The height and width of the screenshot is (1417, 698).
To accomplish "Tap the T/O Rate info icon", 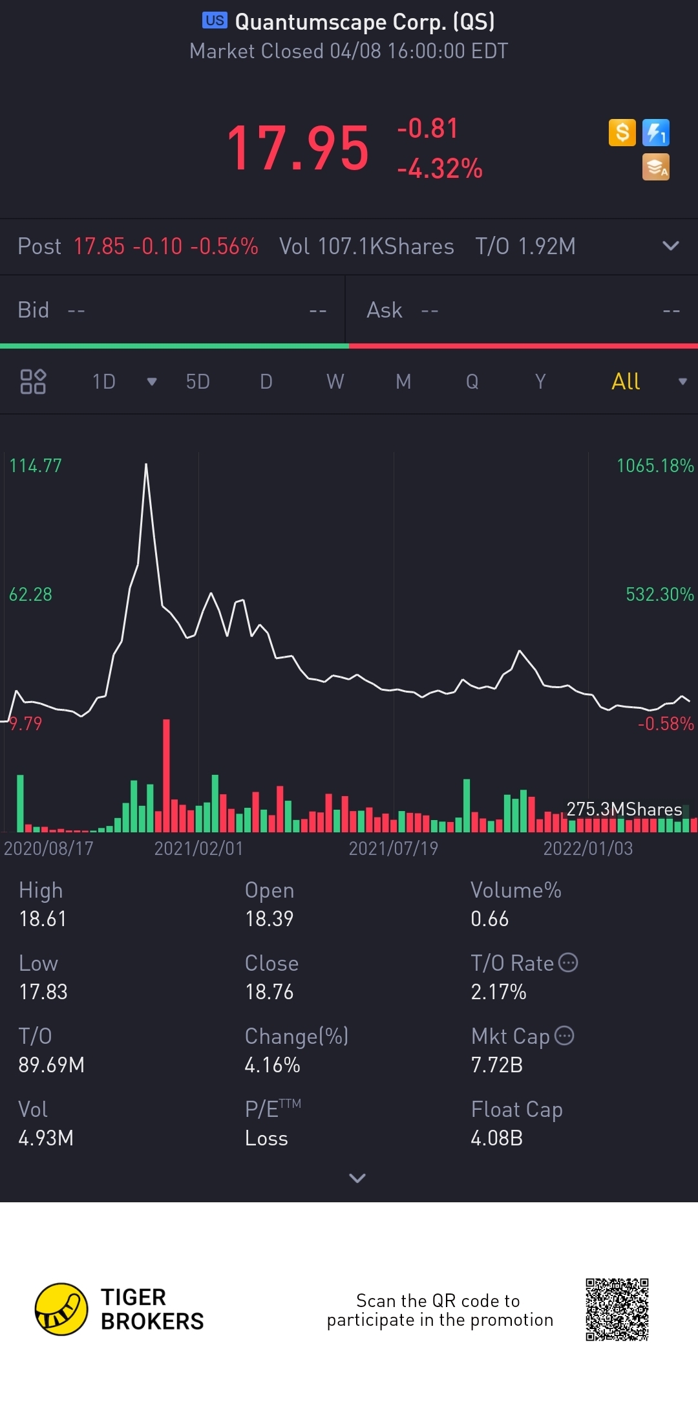I will click(x=568, y=962).
